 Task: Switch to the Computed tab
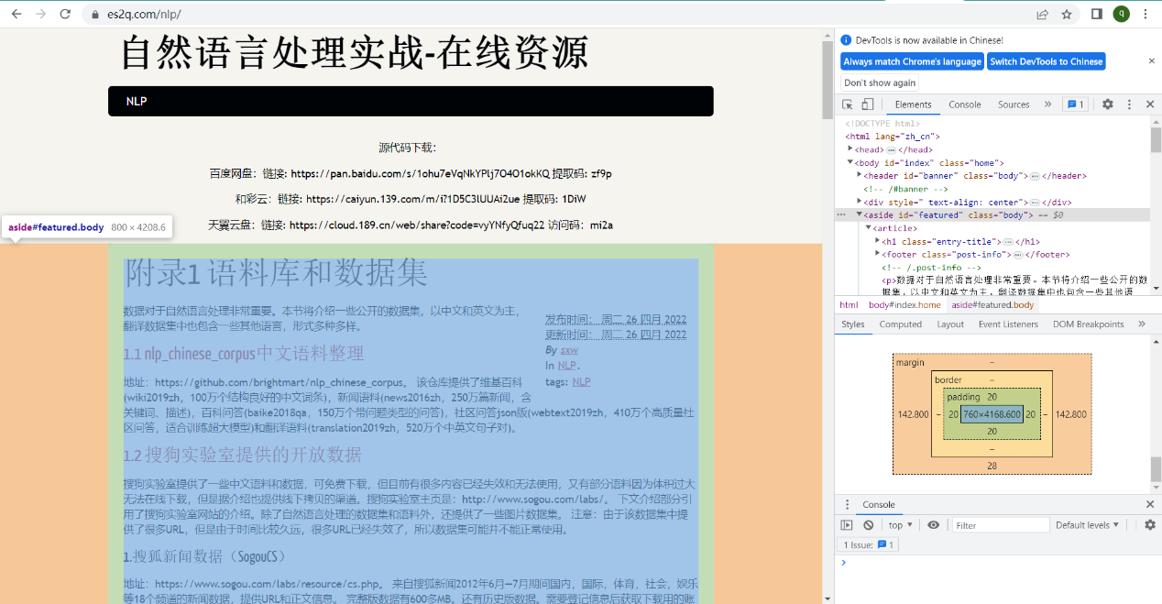coord(900,324)
